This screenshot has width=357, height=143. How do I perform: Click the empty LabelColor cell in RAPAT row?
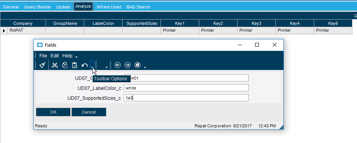(x=103, y=31)
